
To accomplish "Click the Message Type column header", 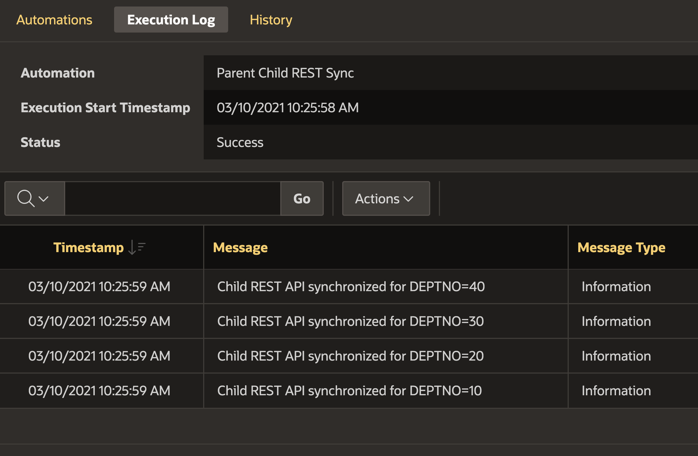I will [x=621, y=247].
